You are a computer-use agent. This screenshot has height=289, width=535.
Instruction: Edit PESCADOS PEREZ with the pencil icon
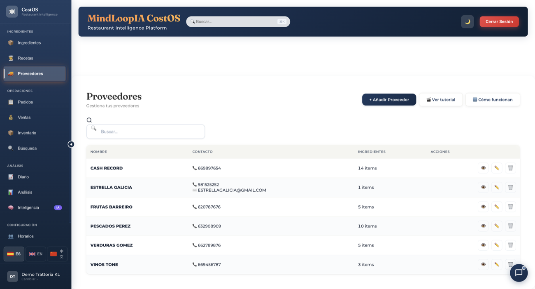coord(497,226)
